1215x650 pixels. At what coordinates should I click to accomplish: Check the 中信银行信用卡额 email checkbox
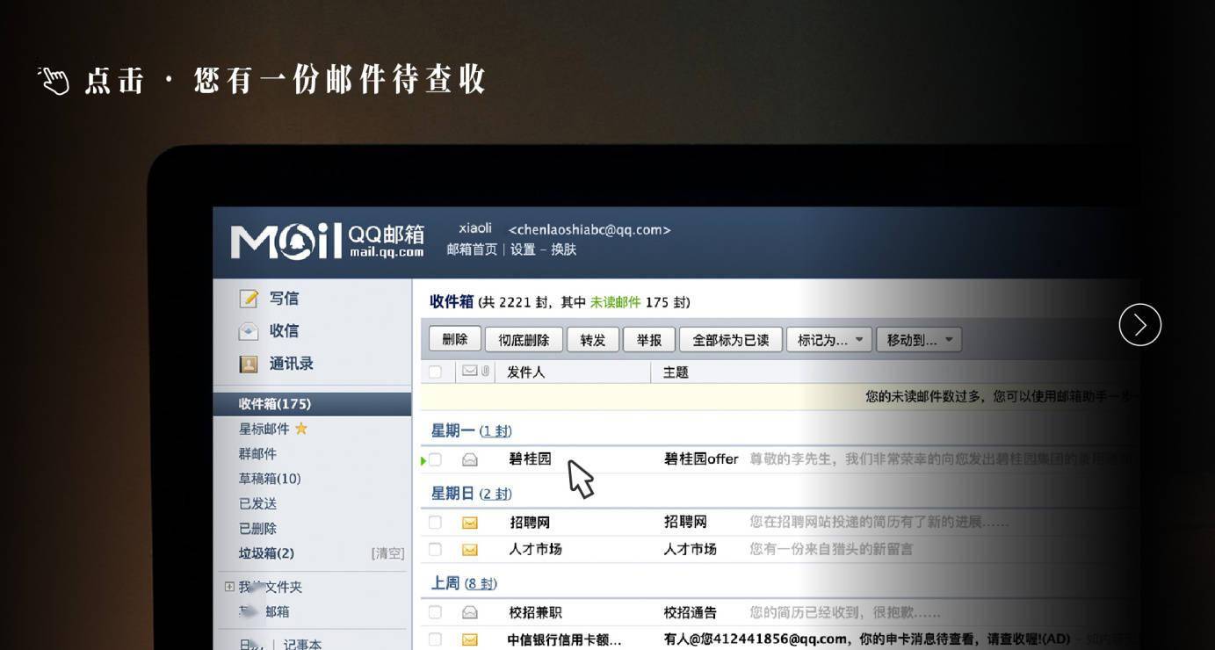[x=435, y=639]
